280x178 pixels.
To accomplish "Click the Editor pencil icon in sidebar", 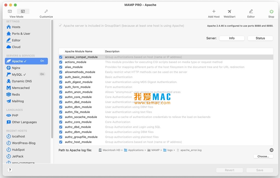I will 8,40.
